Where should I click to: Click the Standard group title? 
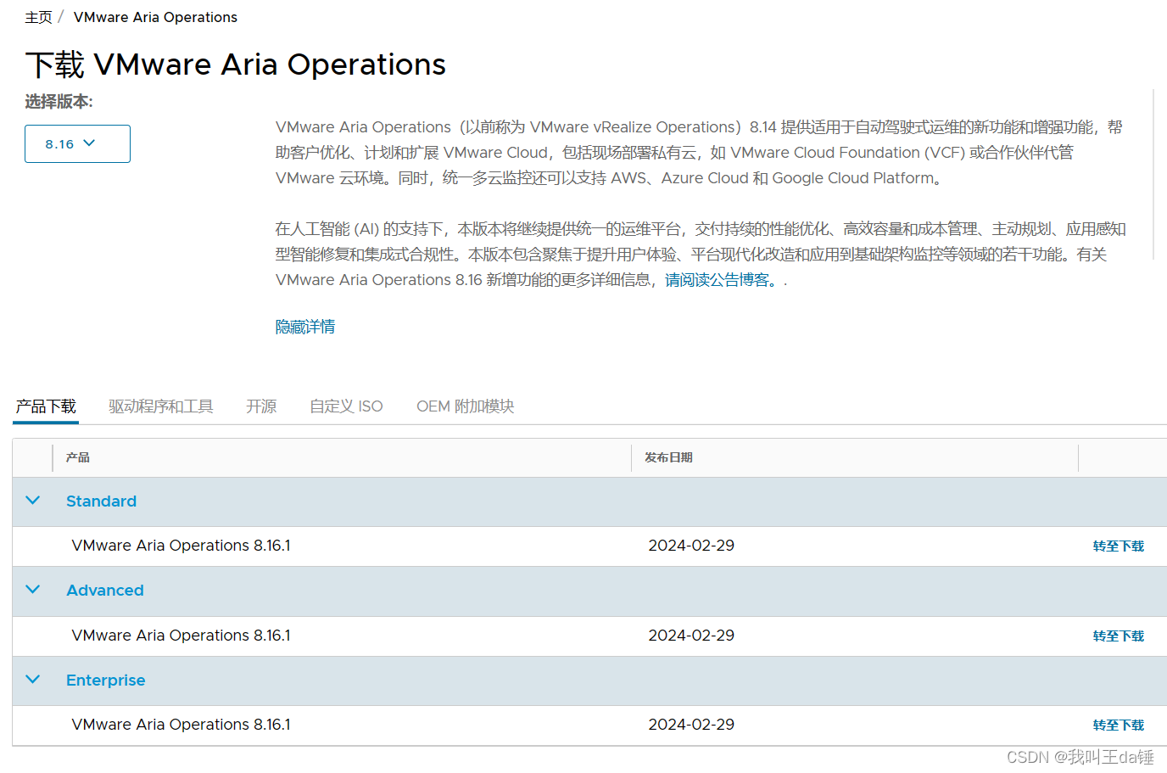click(x=101, y=501)
